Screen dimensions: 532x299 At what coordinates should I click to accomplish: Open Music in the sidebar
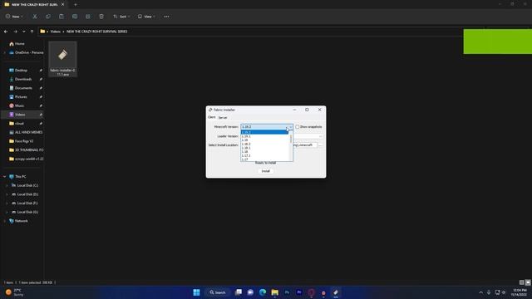19,105
